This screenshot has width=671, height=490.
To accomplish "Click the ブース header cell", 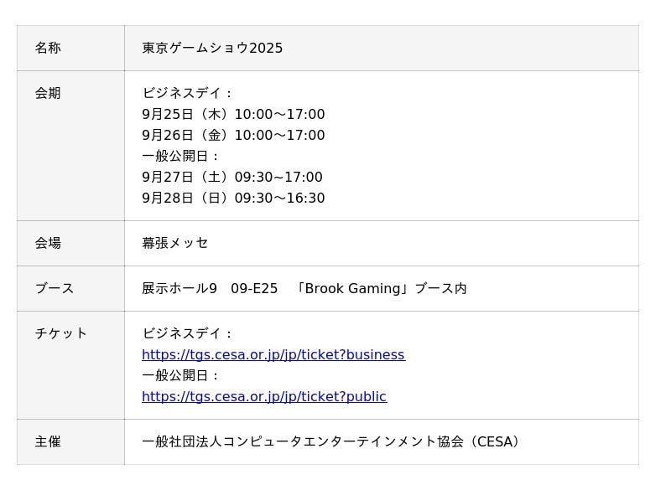I will click(x=55, y=288).
